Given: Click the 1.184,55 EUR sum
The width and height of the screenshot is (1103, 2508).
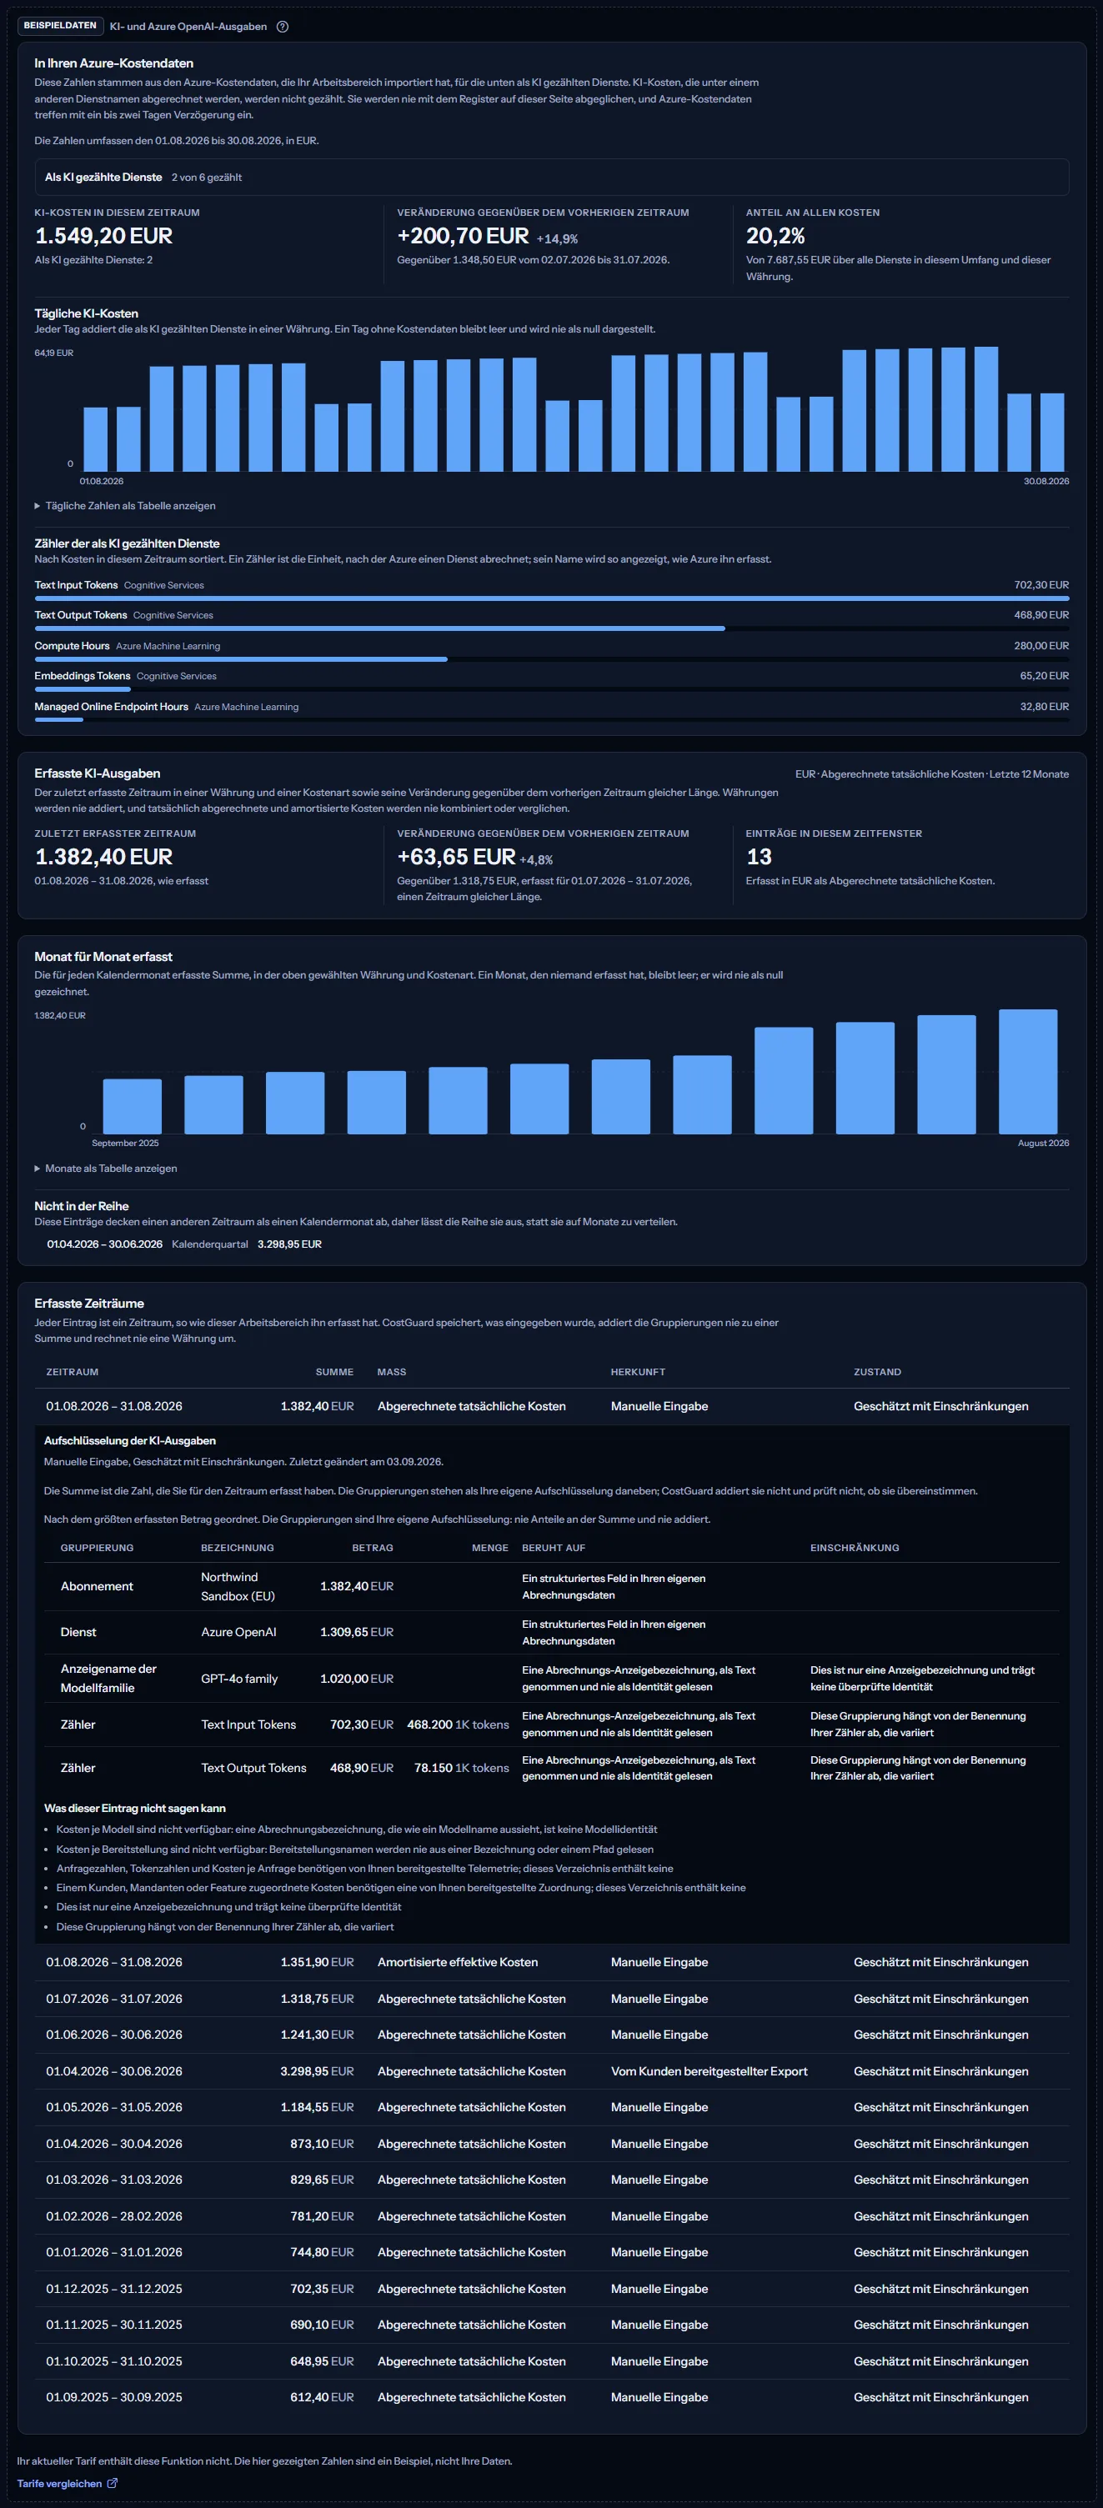Looking at the screenshot, I should pyautogui.click(x=318, y=2107).
